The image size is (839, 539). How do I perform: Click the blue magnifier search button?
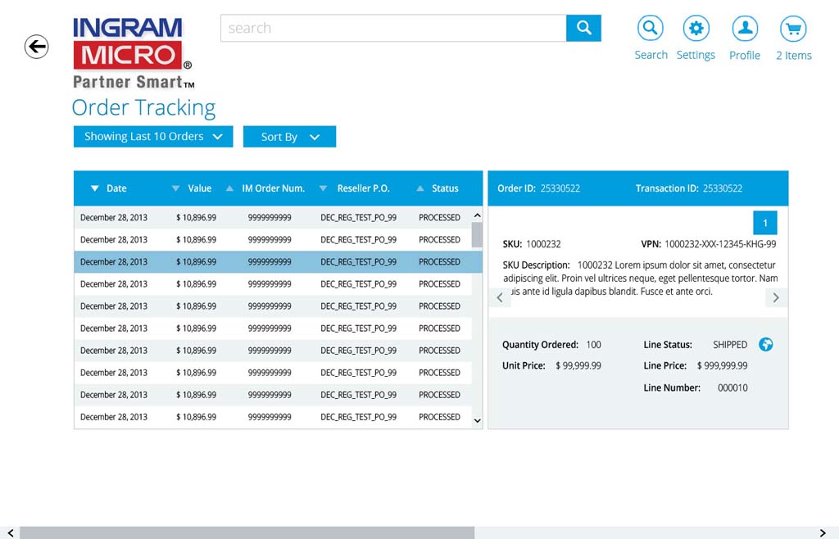(x=583, y=28)
